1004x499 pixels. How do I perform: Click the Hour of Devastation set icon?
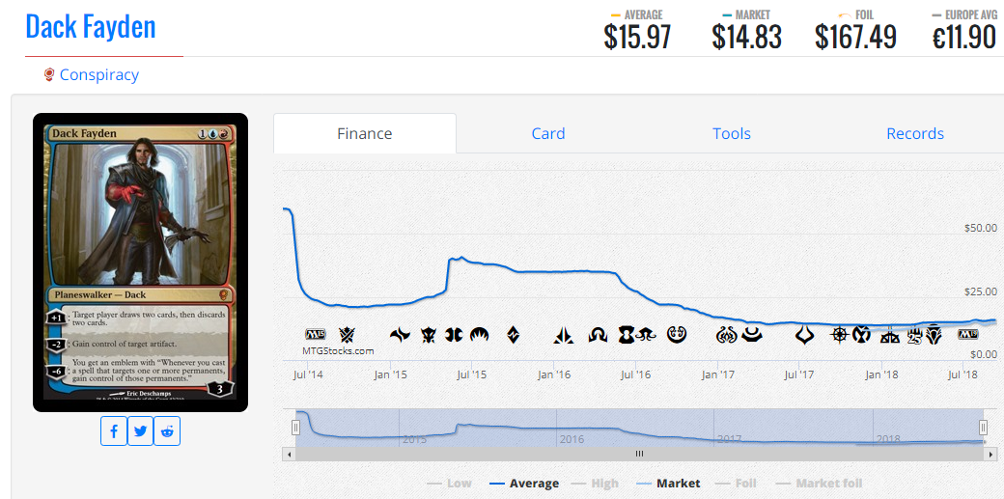805,334
